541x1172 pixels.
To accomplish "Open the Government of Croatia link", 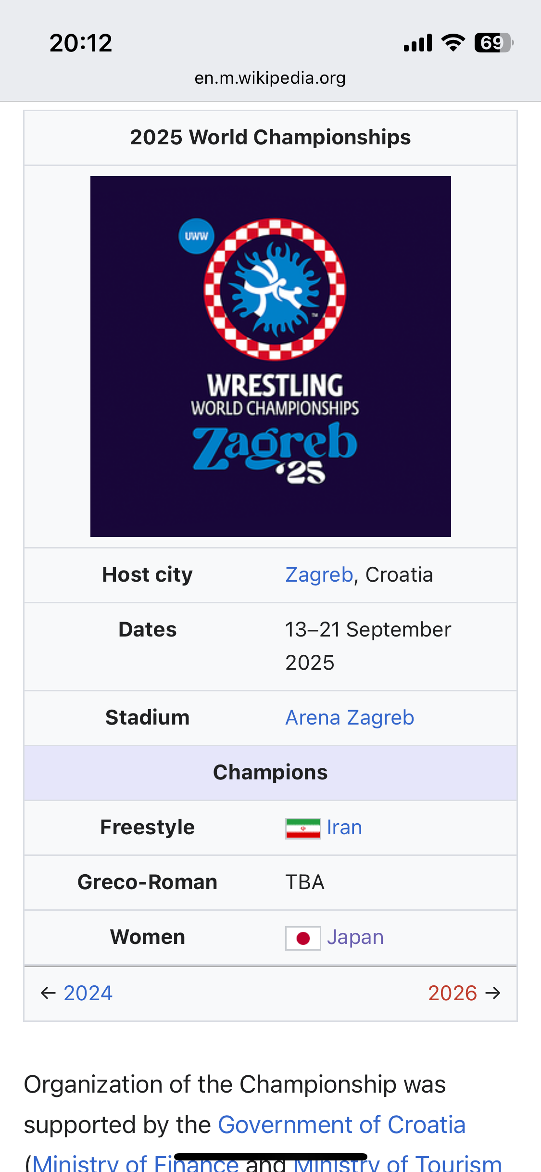I will tap(342, 1125).
